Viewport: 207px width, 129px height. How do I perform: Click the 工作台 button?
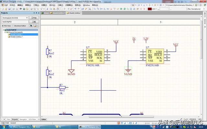tap(34, 18)
